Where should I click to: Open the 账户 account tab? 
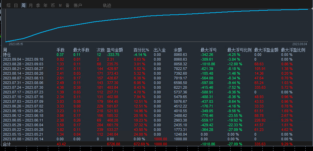point(78,6)
